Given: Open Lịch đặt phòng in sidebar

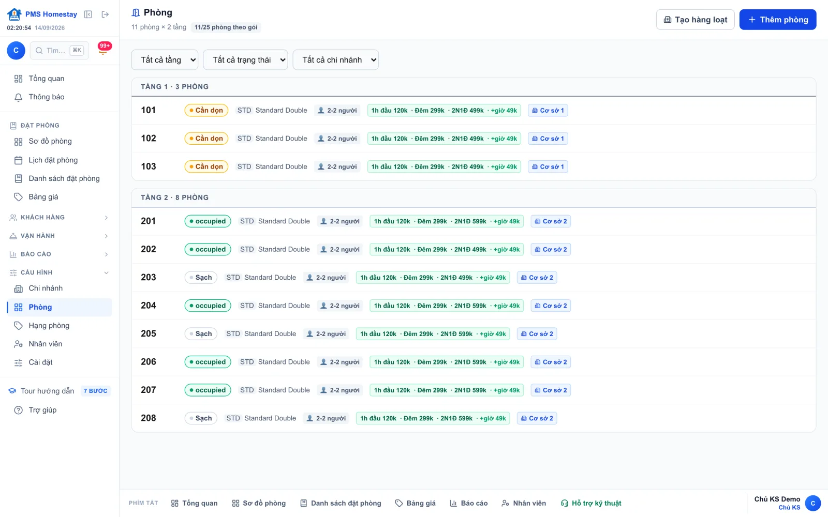Looking at the screenshot, I should (60, 160).
